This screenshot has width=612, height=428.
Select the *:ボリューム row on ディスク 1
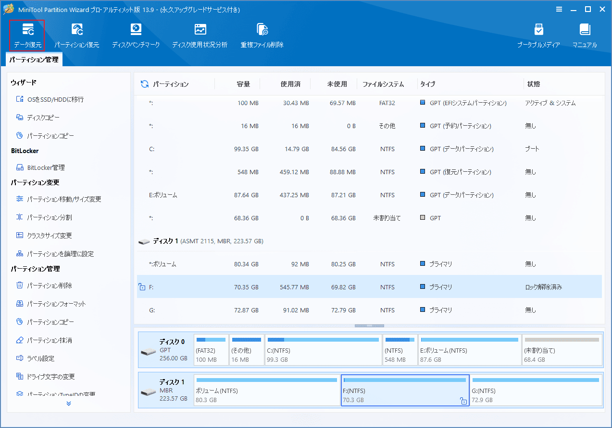pyautogui.click(x=369, y=264)
